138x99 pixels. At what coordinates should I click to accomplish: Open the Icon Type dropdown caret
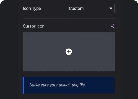click(111, 8)
